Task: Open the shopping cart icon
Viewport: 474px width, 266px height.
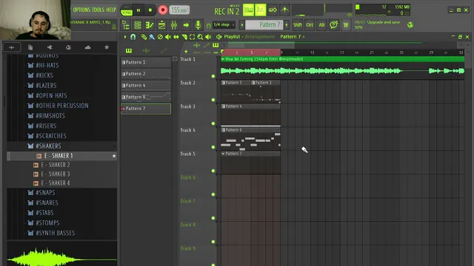Action: pyautogui.click(x=346, y=24)
